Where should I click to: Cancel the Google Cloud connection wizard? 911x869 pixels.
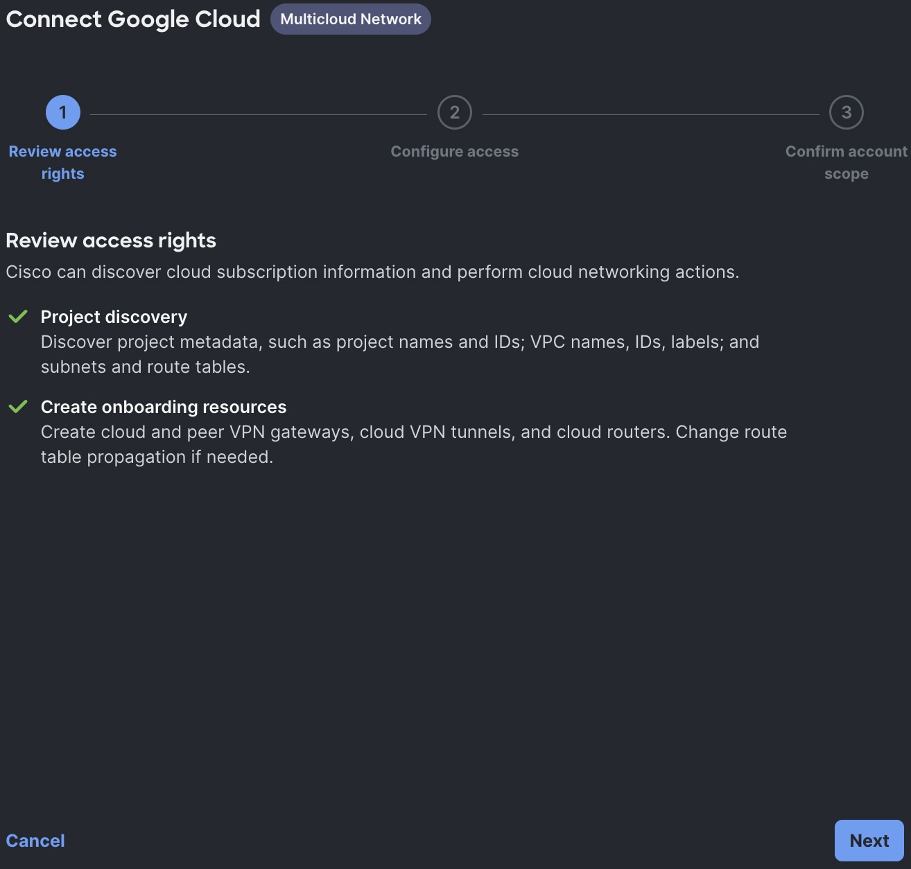click(35, 841)
